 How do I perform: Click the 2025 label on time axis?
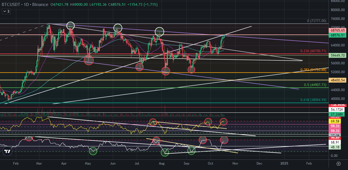click(x=284, y=164)
